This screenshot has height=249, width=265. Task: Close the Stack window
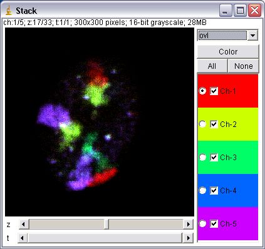(x=254, y=11)
